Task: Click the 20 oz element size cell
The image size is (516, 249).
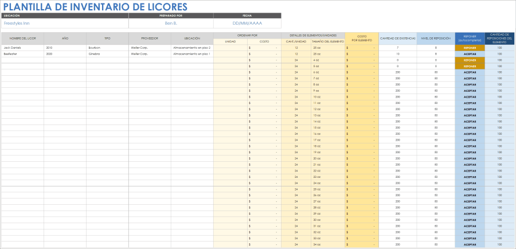Action: click(x=328, y=159)
